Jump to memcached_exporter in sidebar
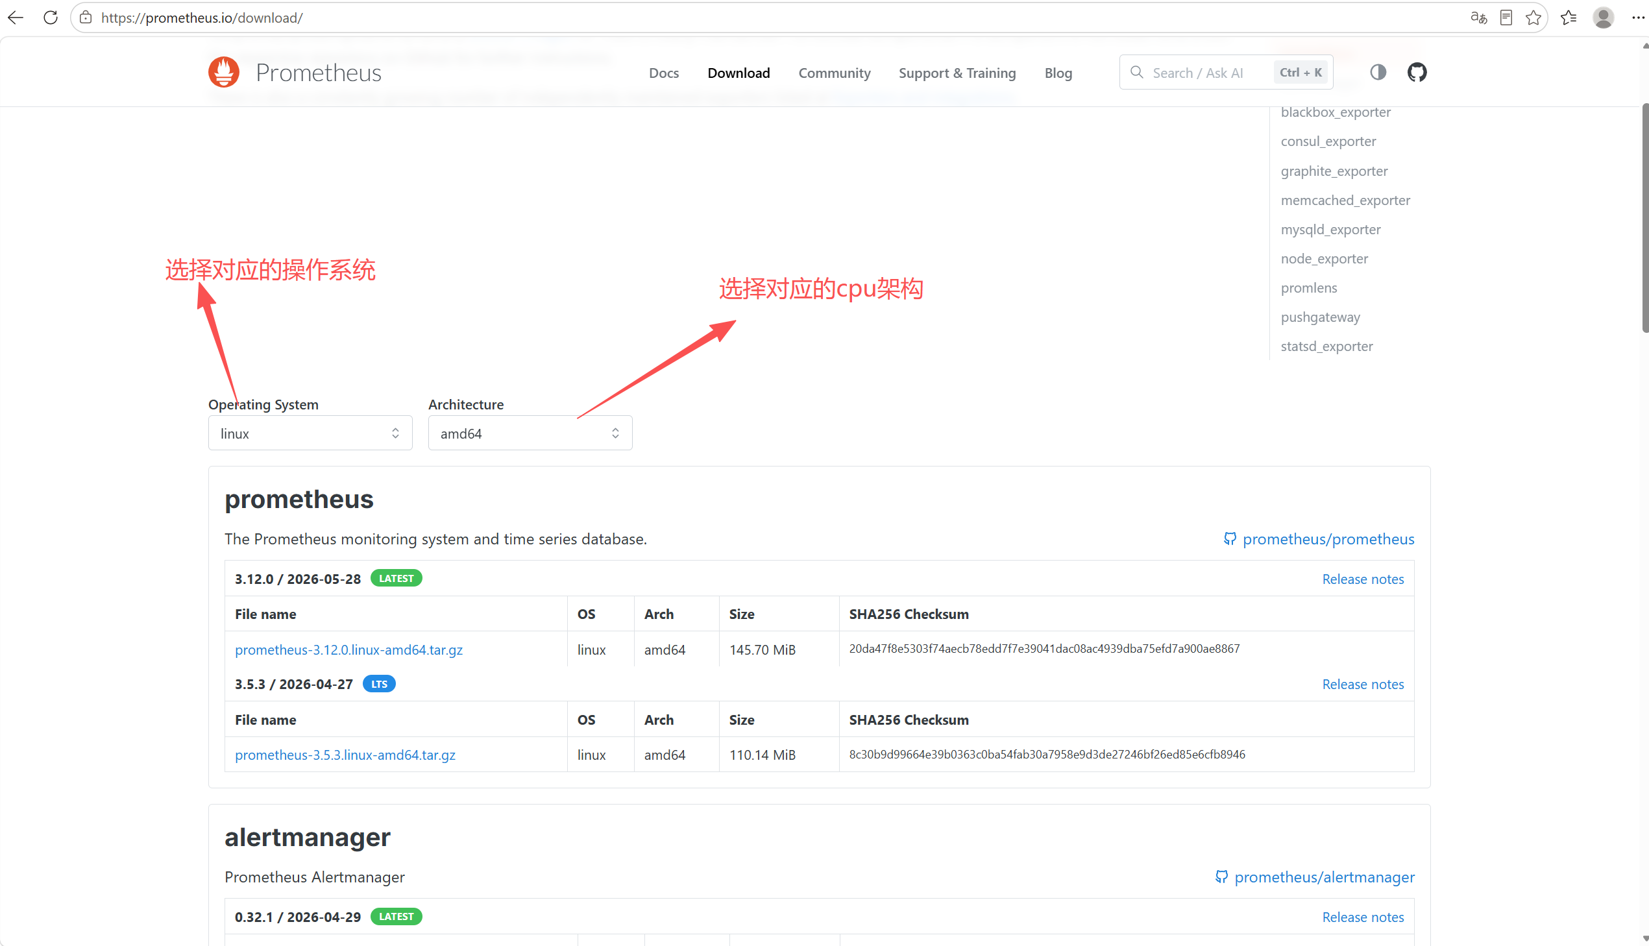The width and height of the screenshot is (1649, 946). (1345, 200)
